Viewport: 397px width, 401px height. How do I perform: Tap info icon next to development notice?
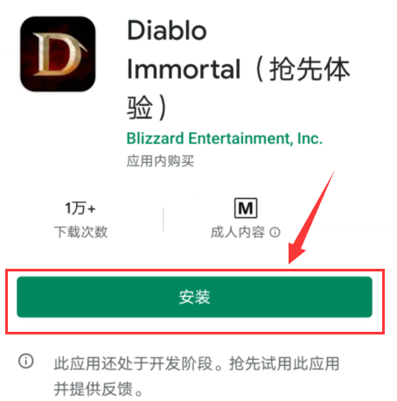tap(26, 361)
